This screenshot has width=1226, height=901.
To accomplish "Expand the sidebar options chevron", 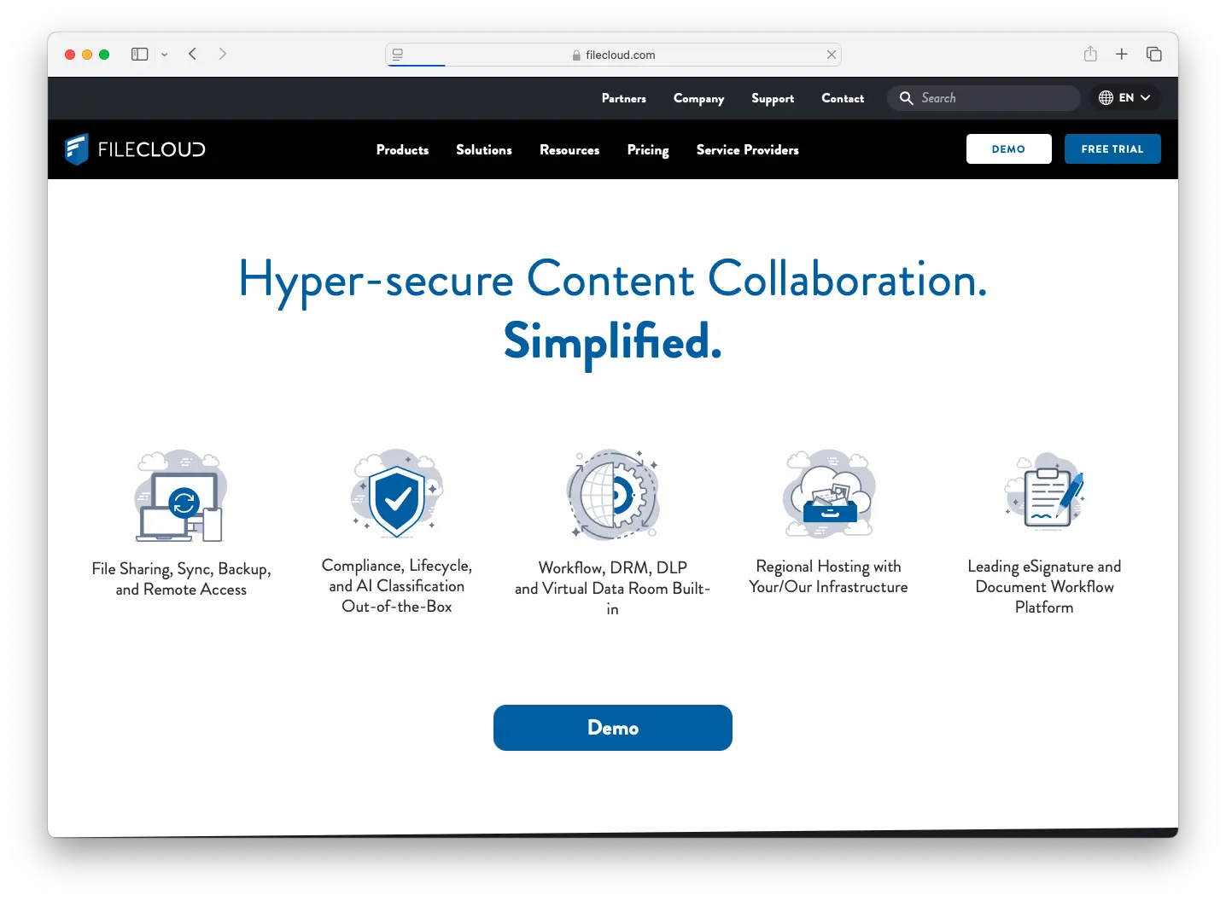I will click(x=165, y=55).
